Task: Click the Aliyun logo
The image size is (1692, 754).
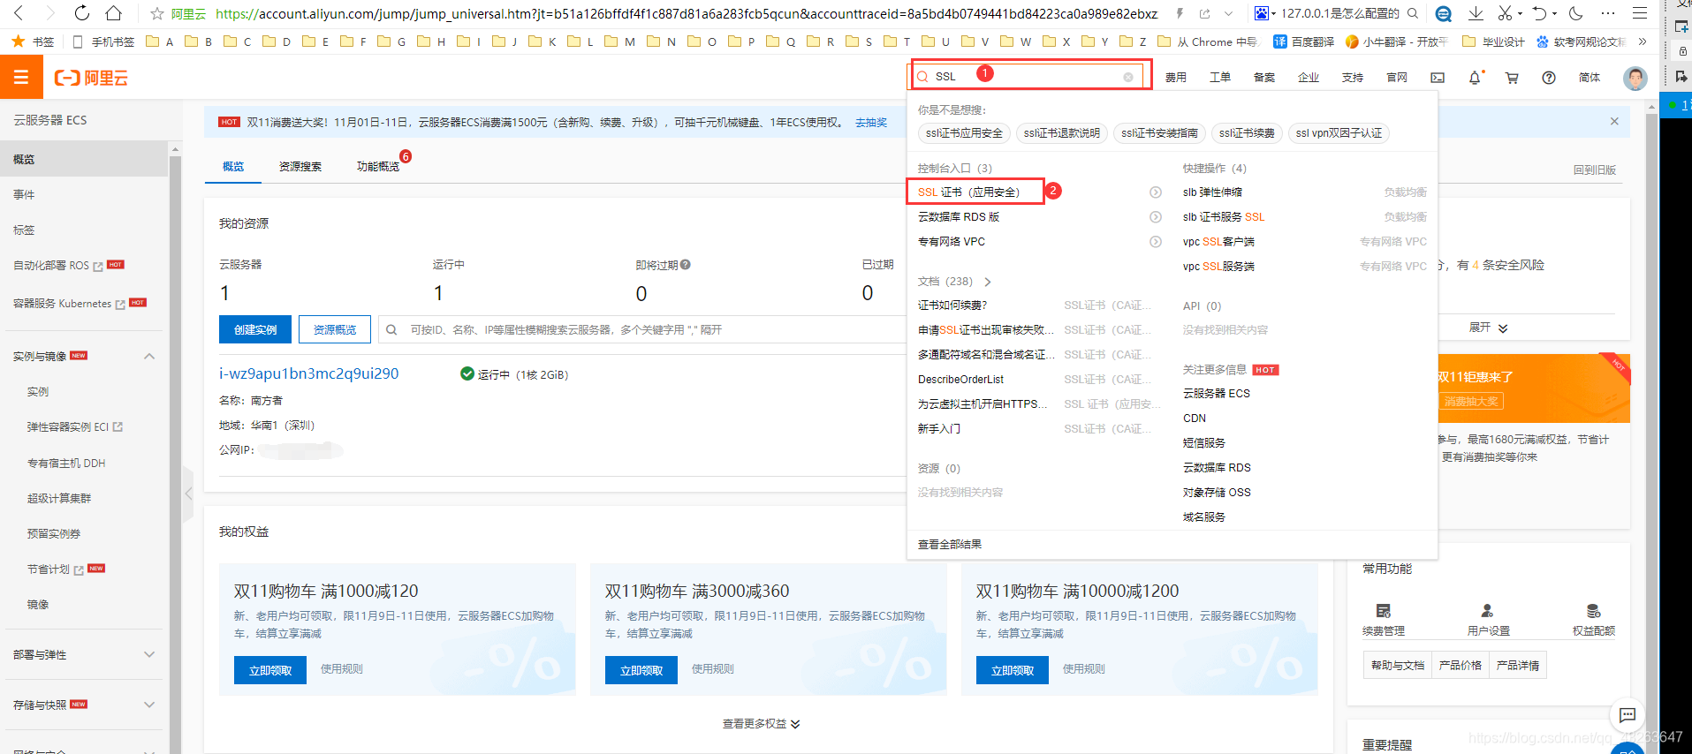Action: [x=91, y=78]
